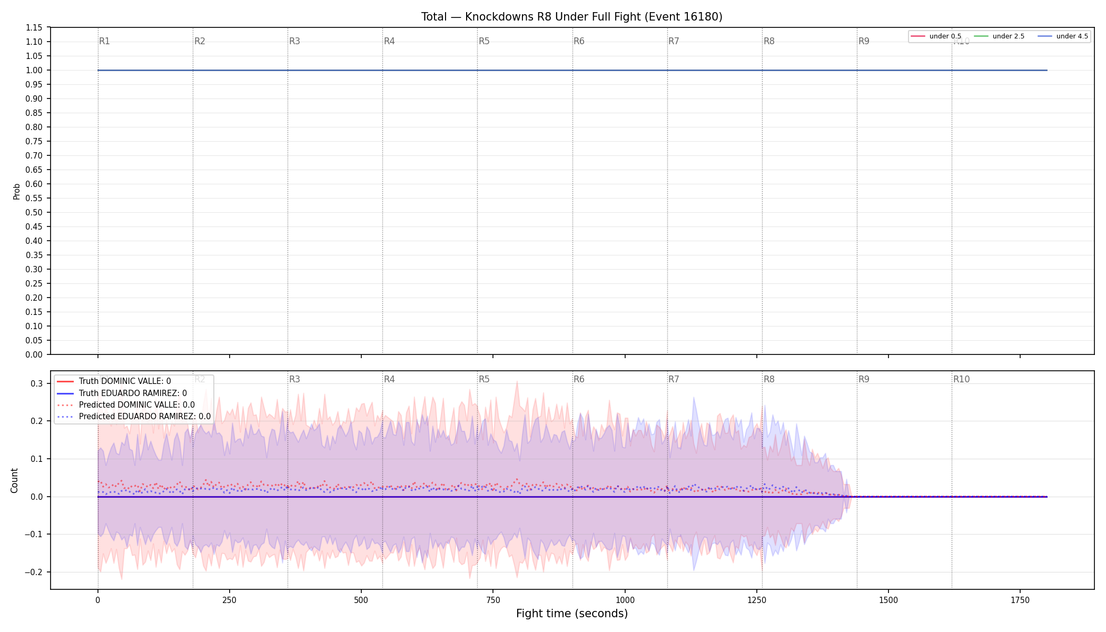Click the R8 round marker in top chart
1106x632 pixels.
tap(769, 42)
